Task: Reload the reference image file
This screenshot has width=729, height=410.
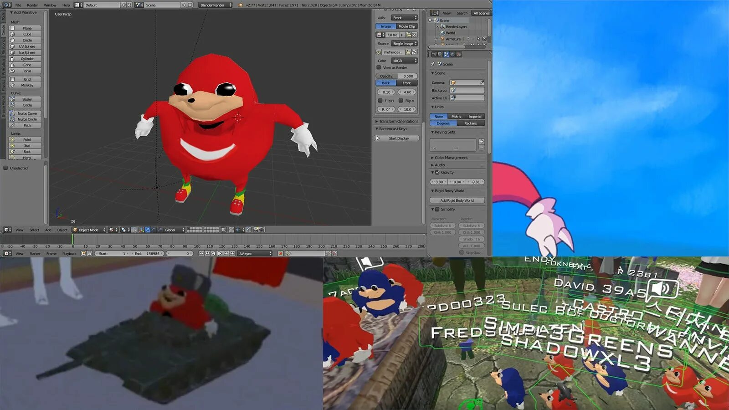Action: pyautogui.click(x=414, y=52)
